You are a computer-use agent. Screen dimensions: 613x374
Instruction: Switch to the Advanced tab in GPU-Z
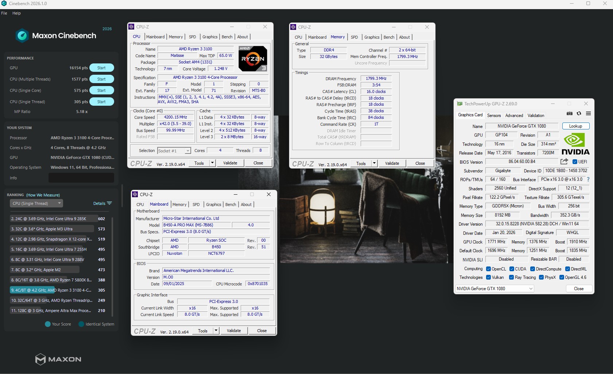click(514, 116)
